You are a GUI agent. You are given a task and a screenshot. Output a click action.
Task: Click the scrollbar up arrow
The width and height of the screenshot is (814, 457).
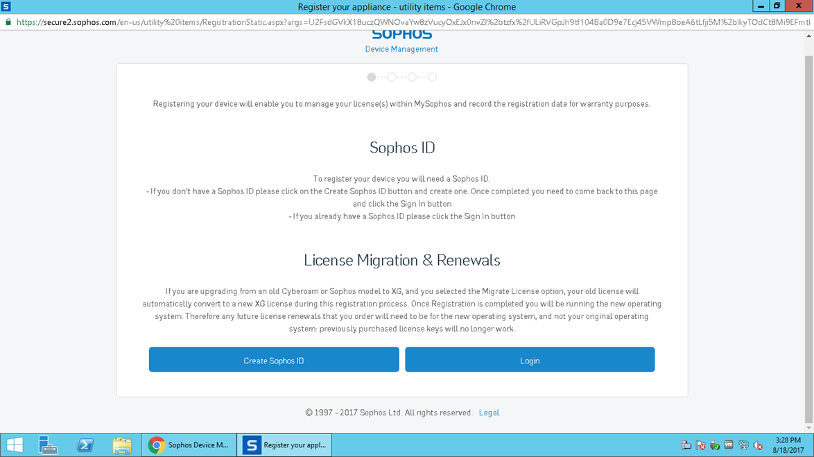pyautogui.click(x=809, y=36)
